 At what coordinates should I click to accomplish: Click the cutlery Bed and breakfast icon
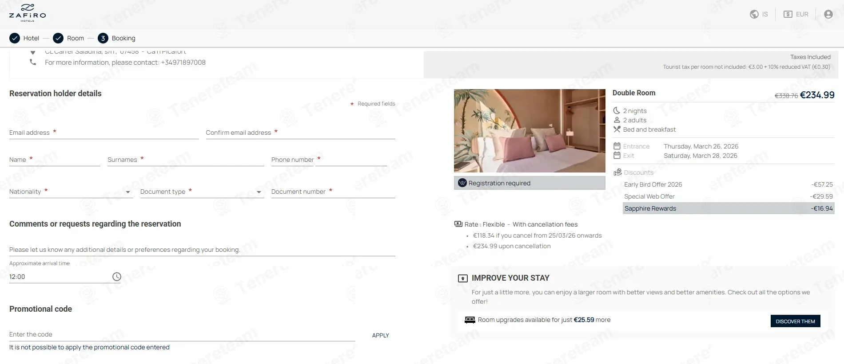point(617,129)
